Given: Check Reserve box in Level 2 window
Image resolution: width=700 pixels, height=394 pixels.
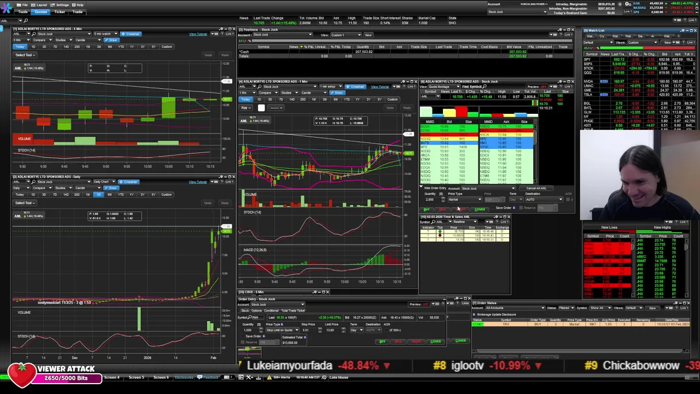Looking at the screenshot, I should [x=521, y=208].
